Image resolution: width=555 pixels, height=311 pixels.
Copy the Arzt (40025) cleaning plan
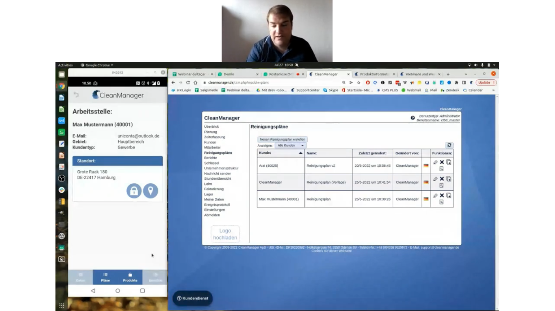pyautogui.click(x=449, y=162)
